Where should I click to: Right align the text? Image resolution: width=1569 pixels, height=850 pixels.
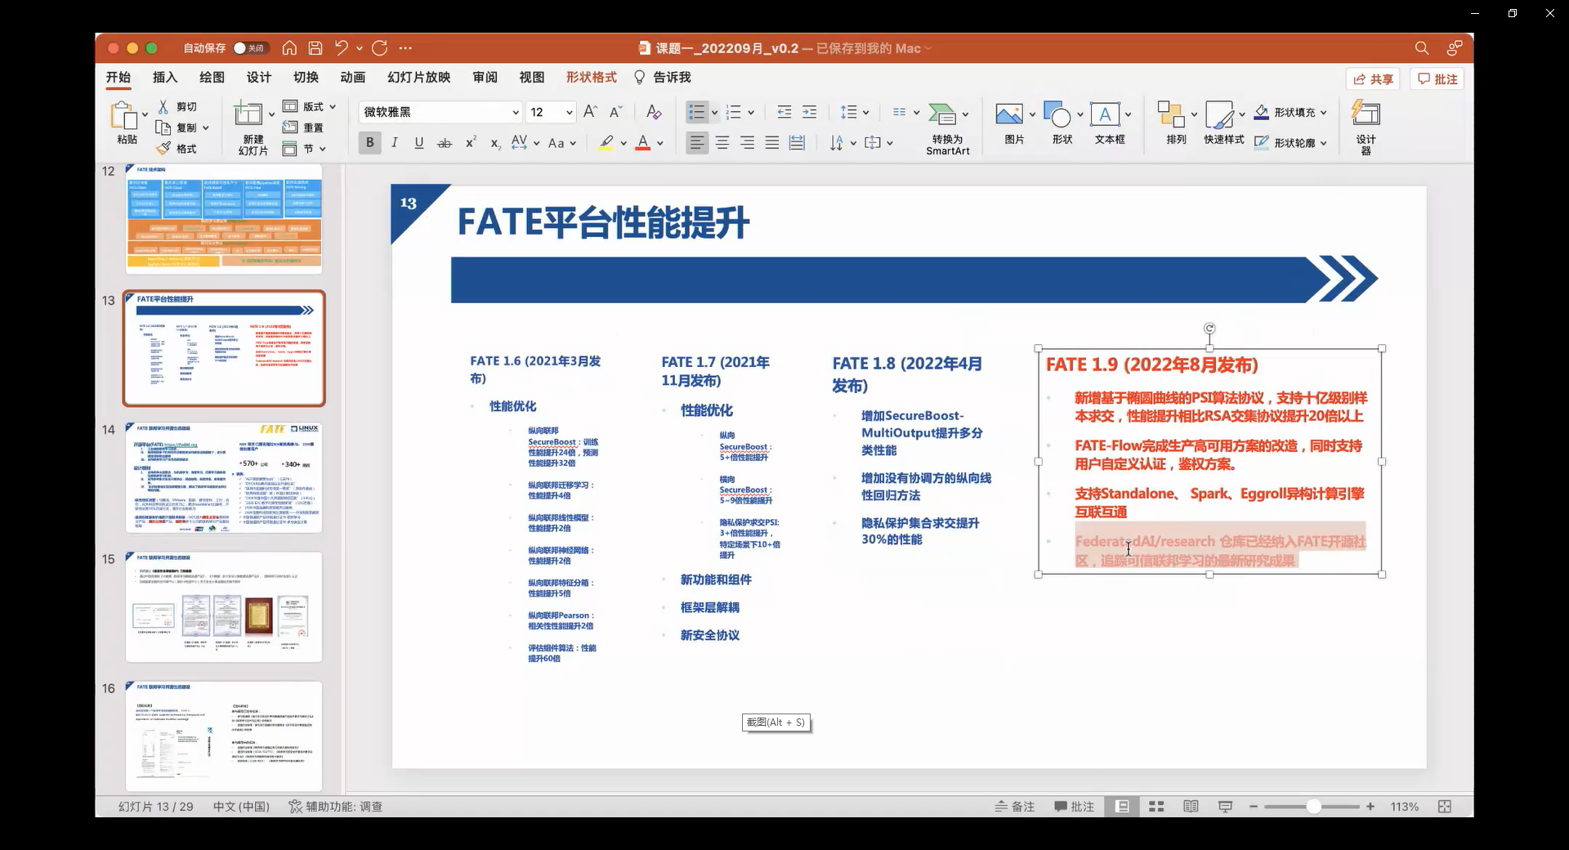pyautogui.click(x=747, y=143)
